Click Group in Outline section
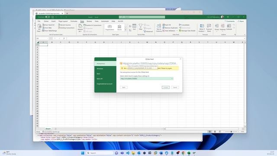 pyautogui.click(x=217, y=28)
